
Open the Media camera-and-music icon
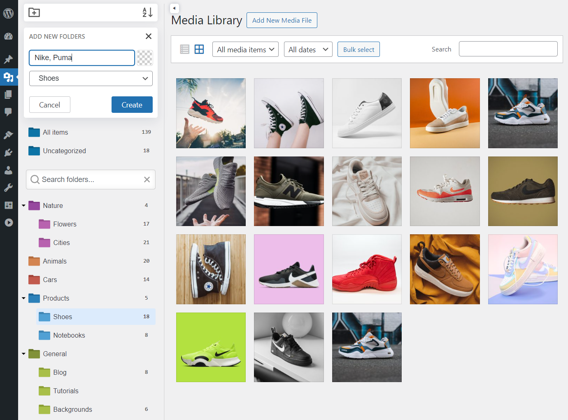8,77
